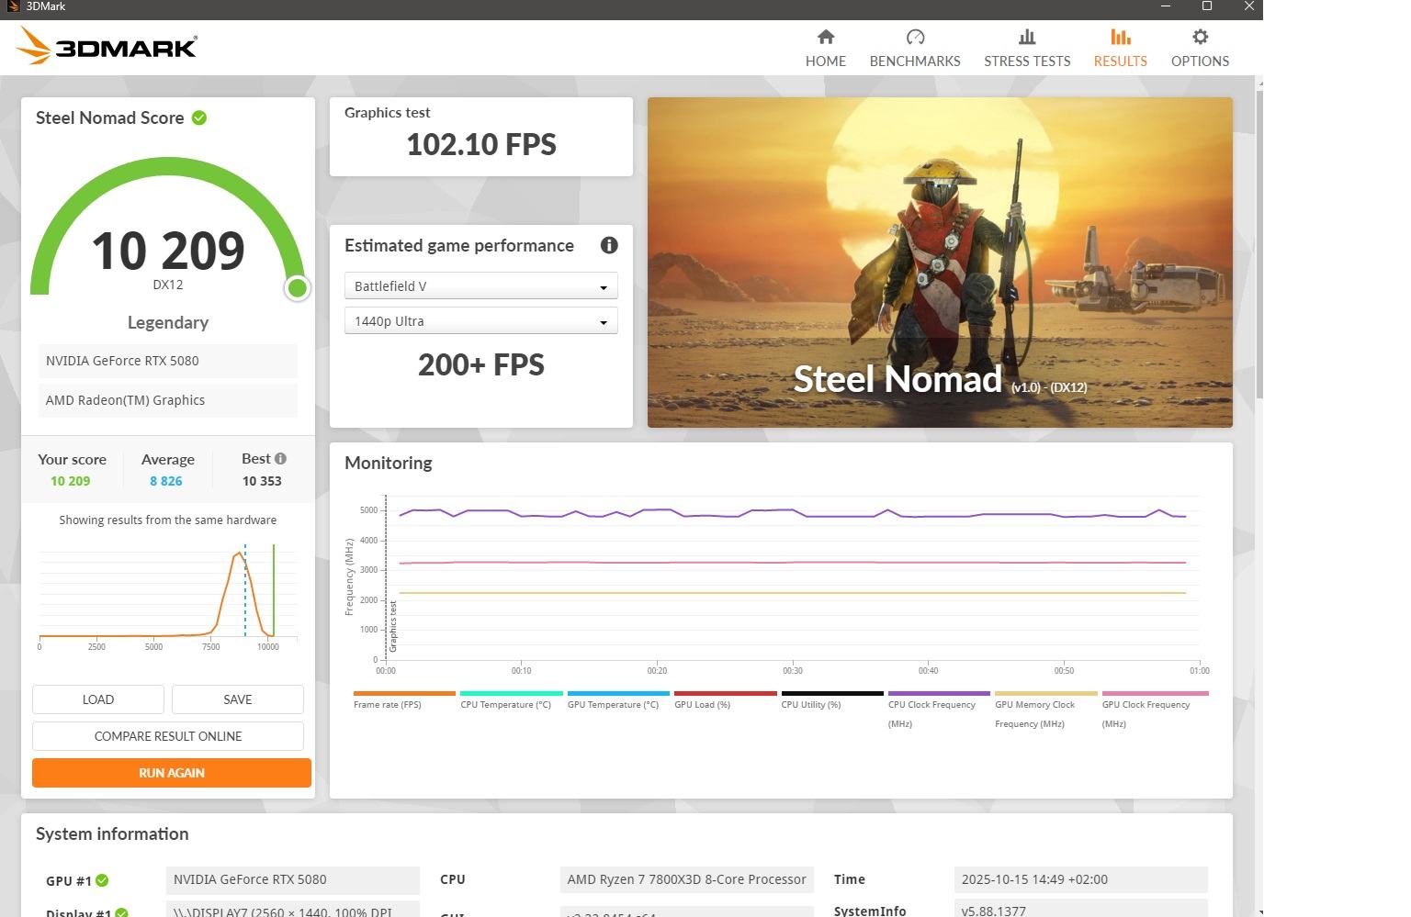Screen dimensions: 1411x917
Task: Click the Time value 2025-10-15 14:49
Action: (x=1080, y=879)
